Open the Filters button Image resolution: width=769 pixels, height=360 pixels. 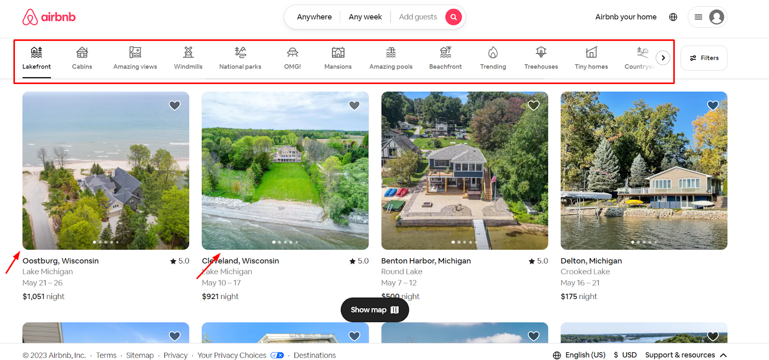click(704, 58)
